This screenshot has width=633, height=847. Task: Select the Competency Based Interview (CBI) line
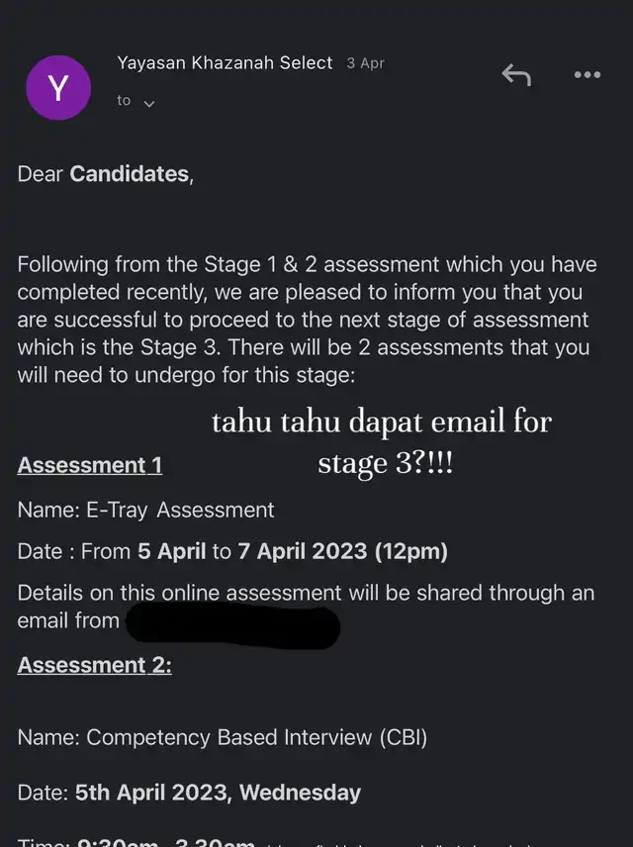click(222, 738)
